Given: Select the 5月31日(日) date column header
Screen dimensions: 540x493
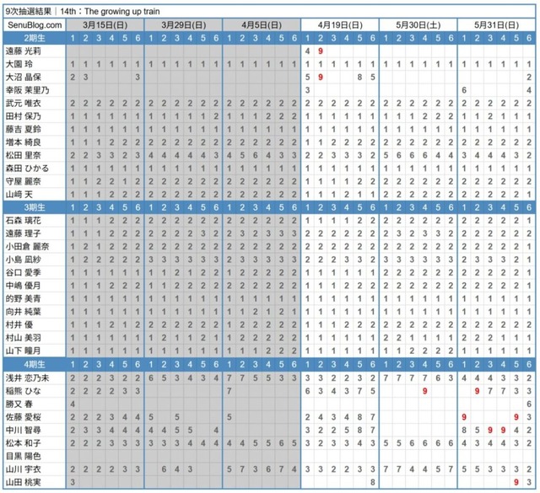Looking at the screenshot, I should click(x=495, y=26).
